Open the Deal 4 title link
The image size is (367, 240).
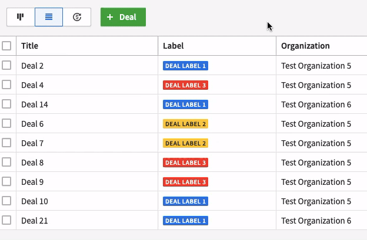click(32, 85)
